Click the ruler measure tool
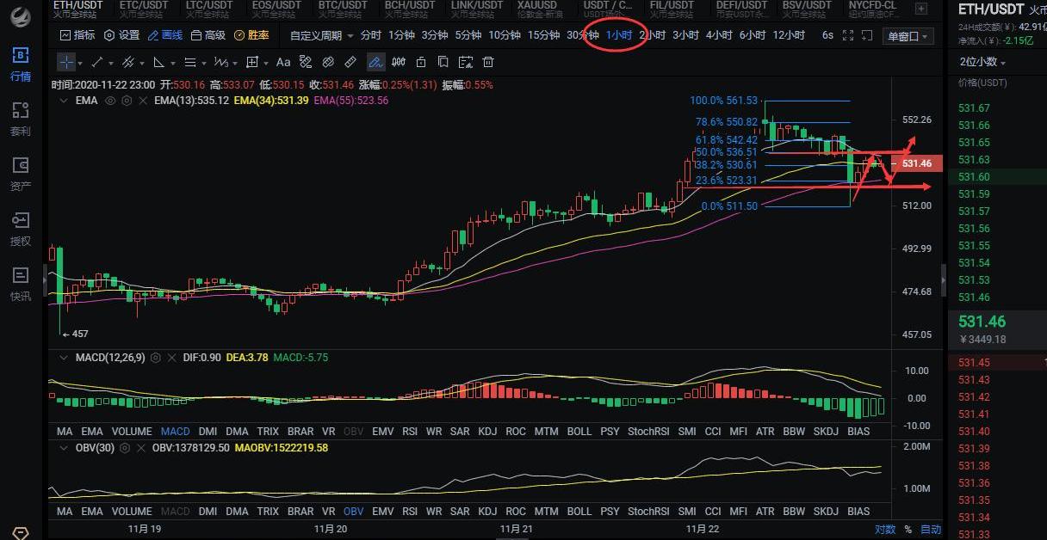 coord(350,62)
